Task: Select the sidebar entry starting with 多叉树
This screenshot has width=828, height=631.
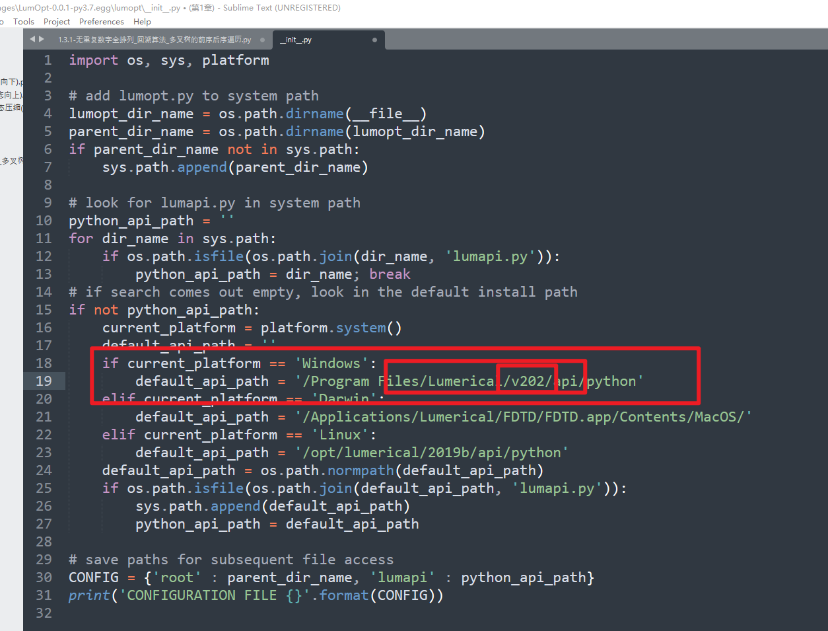Action: [x=12, y=159]
